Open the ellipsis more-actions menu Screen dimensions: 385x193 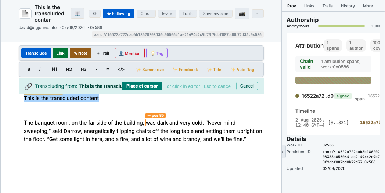(x=258, y=14)
